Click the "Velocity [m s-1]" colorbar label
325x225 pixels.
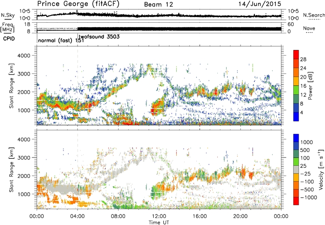click(321, 169)
